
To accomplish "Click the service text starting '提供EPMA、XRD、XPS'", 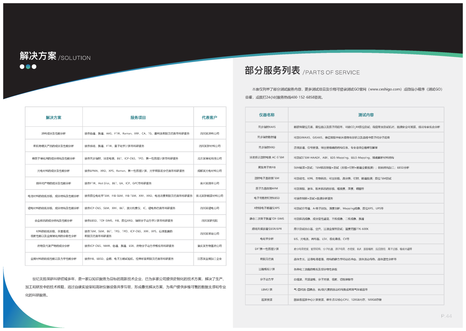I will tap(134, 171).
